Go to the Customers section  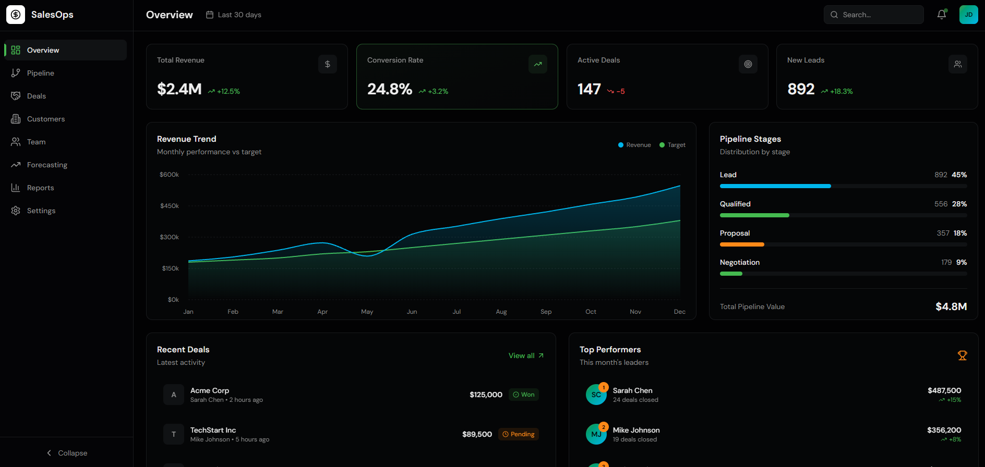point(66,119)
